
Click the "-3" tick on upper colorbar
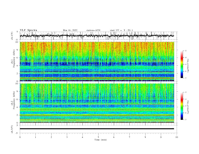185,51
